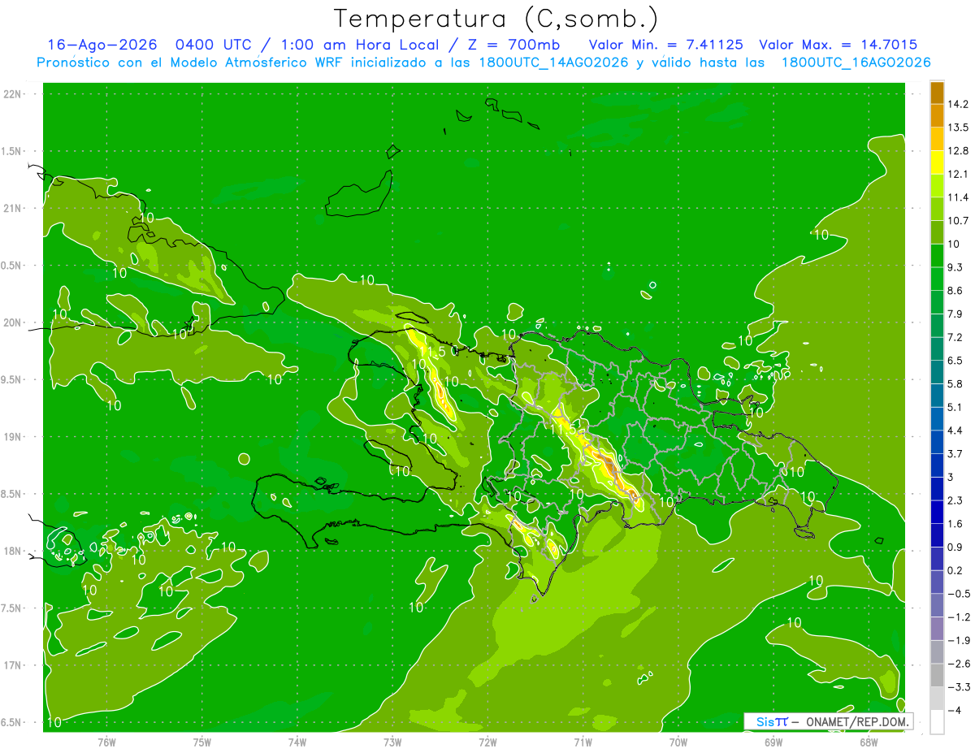Click the 71W longitude axis label
Viewport: 975px width, 753px height.
click(583, 742)
